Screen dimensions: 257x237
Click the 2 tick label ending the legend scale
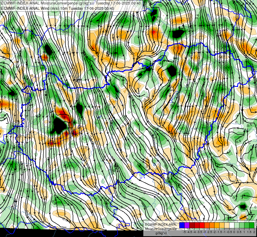(x=254, y=232)
